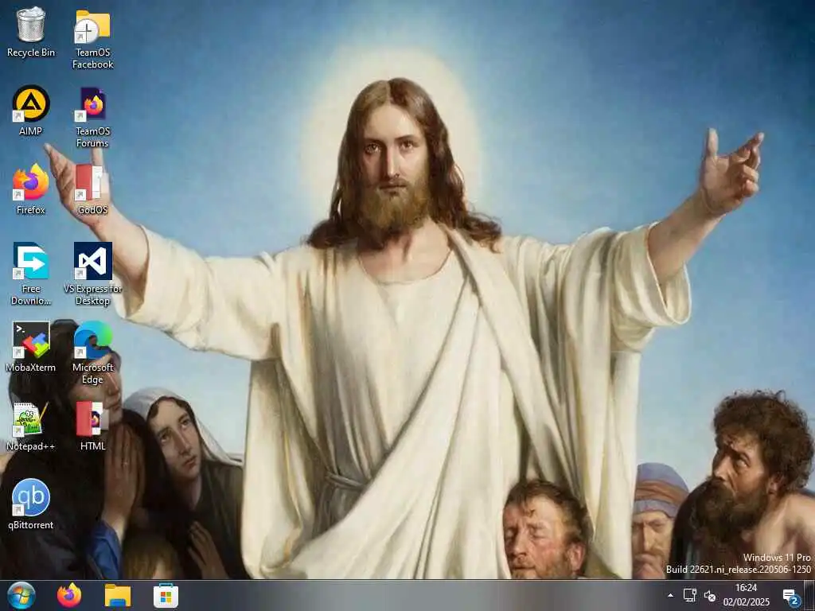Open the Recycle Bin desktop icon

coord(31,32)
